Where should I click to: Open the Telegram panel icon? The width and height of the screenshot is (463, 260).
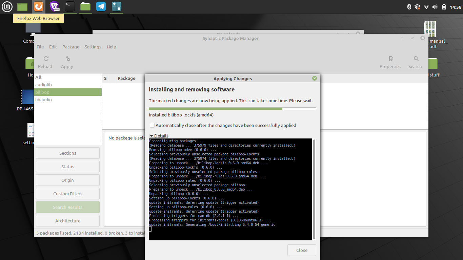coord(101,6)
